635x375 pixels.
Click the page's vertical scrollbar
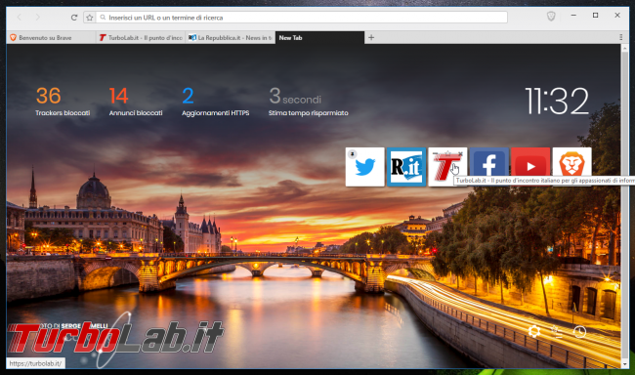pyautogui.click(x=624, y=206)
